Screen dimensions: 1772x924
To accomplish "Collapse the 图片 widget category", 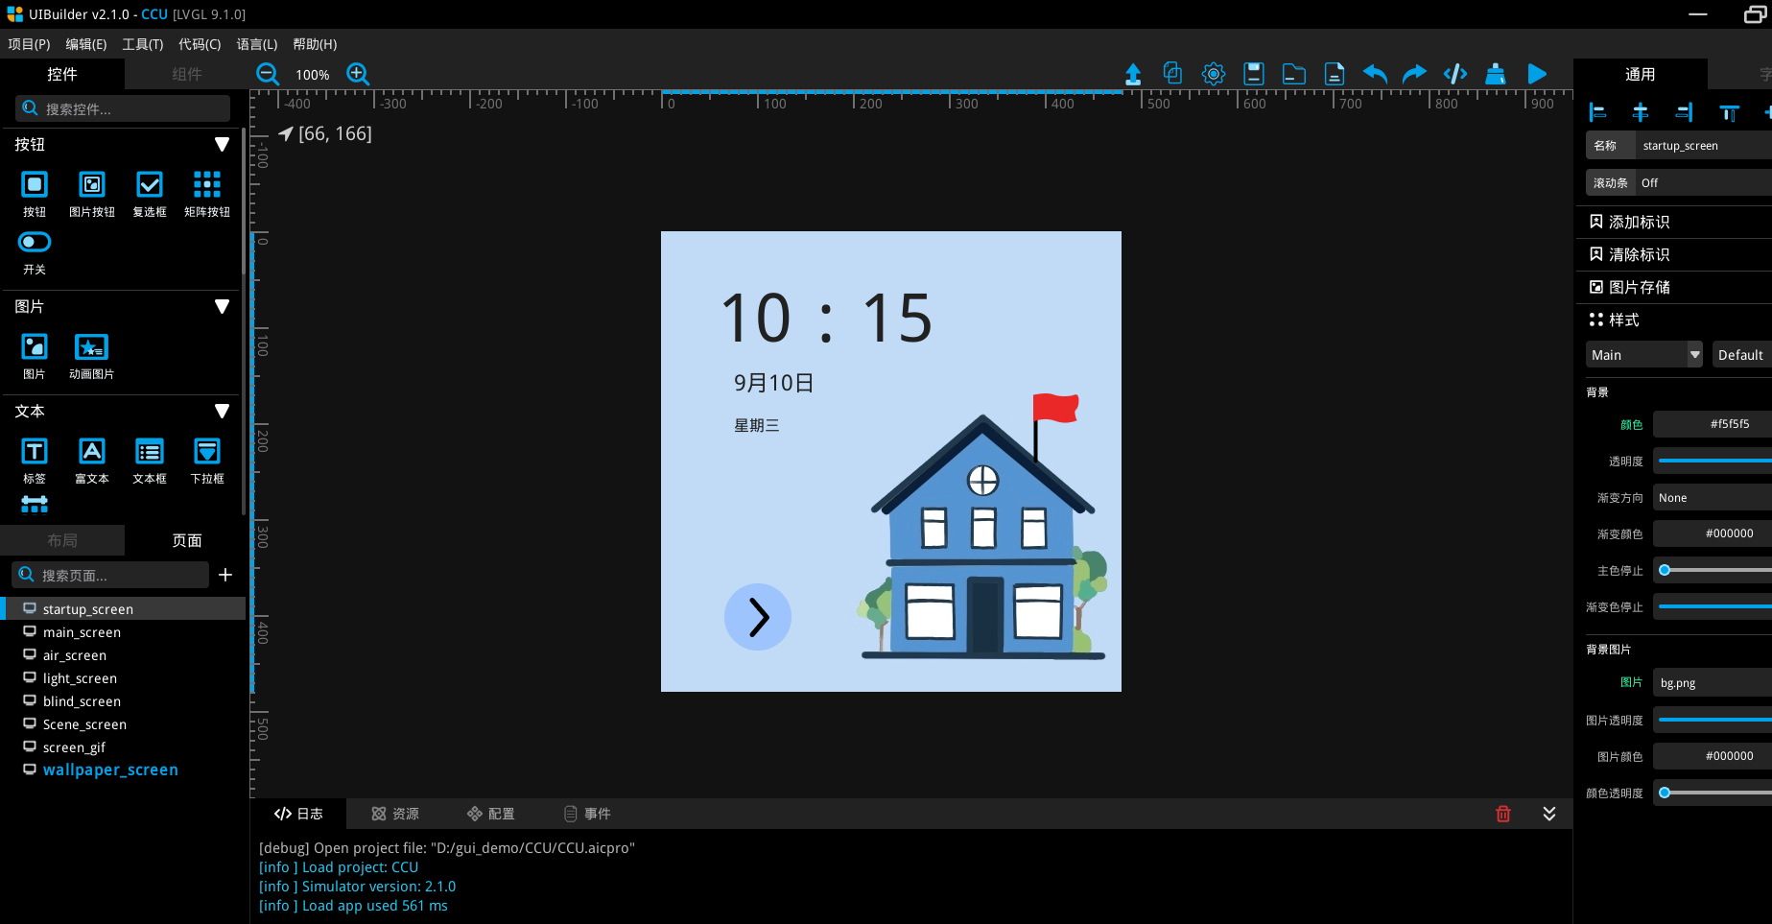I will click(x=222, y=306).
